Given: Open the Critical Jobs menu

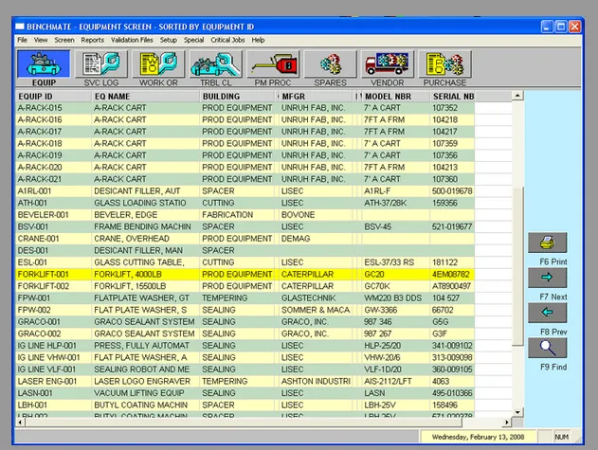Looking at the screenshot, I should (227, 40).
